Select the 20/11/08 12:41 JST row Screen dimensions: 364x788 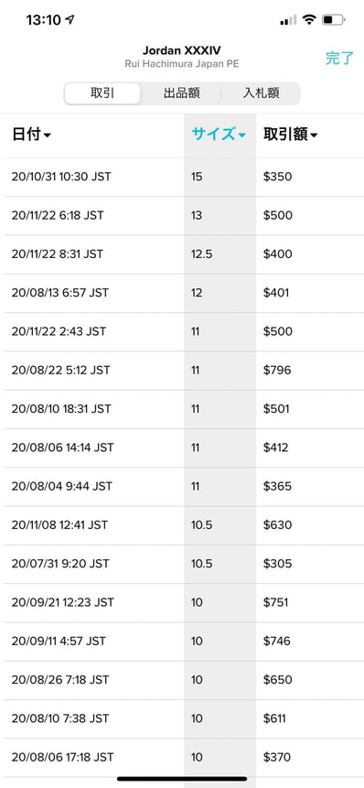(x=184, y=525)
